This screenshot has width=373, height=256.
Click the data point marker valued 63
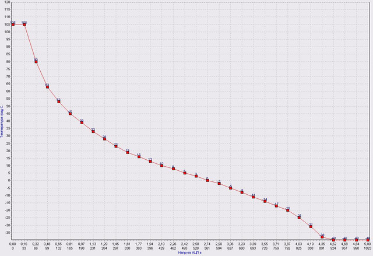click(48, 87)
